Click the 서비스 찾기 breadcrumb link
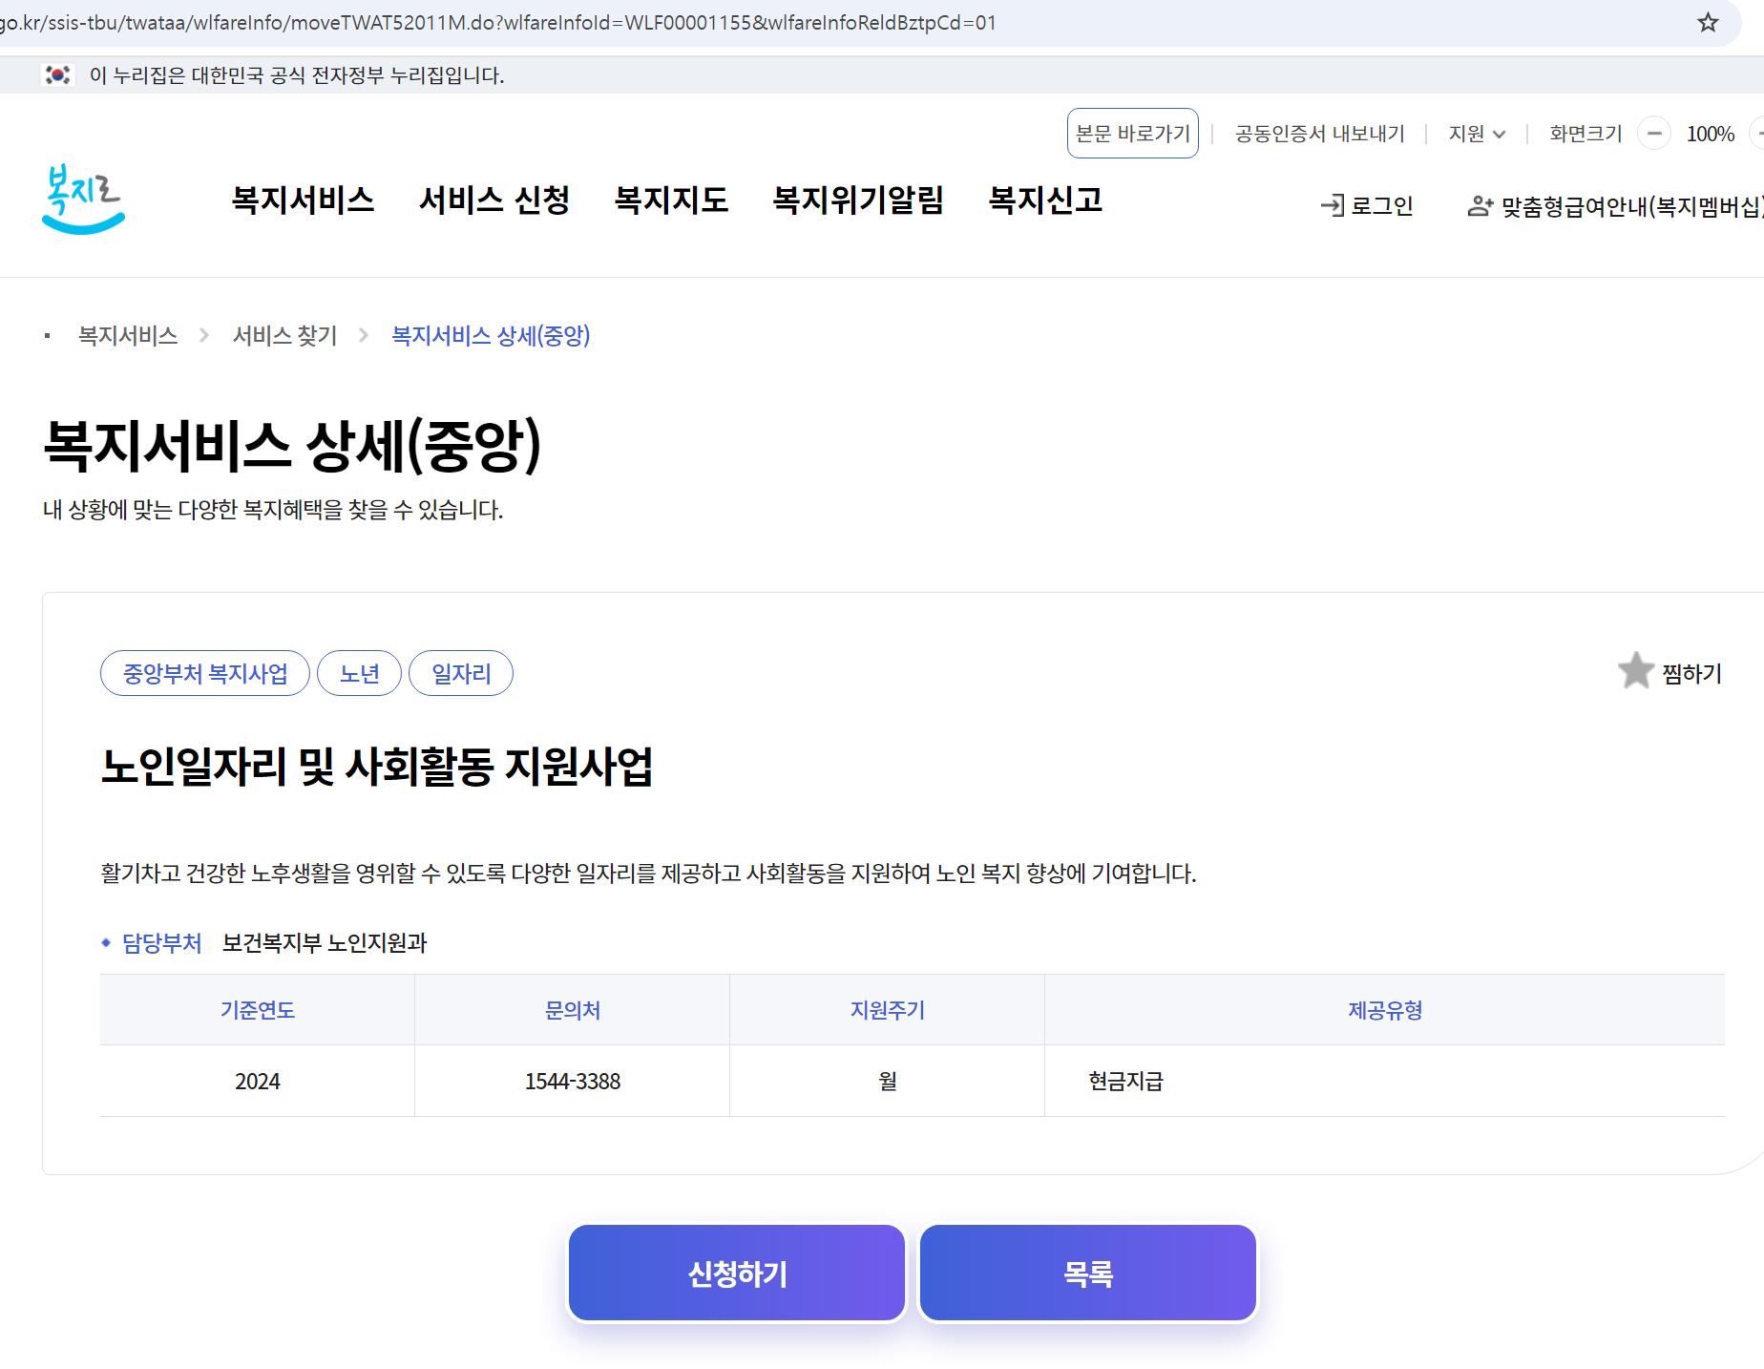Viewport: 1764px width, 1369px height. click(x=284, y=336)
